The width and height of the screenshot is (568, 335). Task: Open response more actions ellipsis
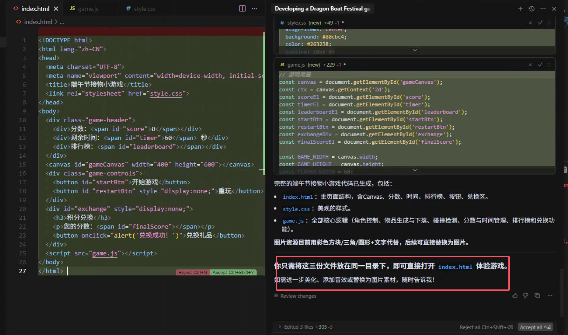click(x=550, y=296)
